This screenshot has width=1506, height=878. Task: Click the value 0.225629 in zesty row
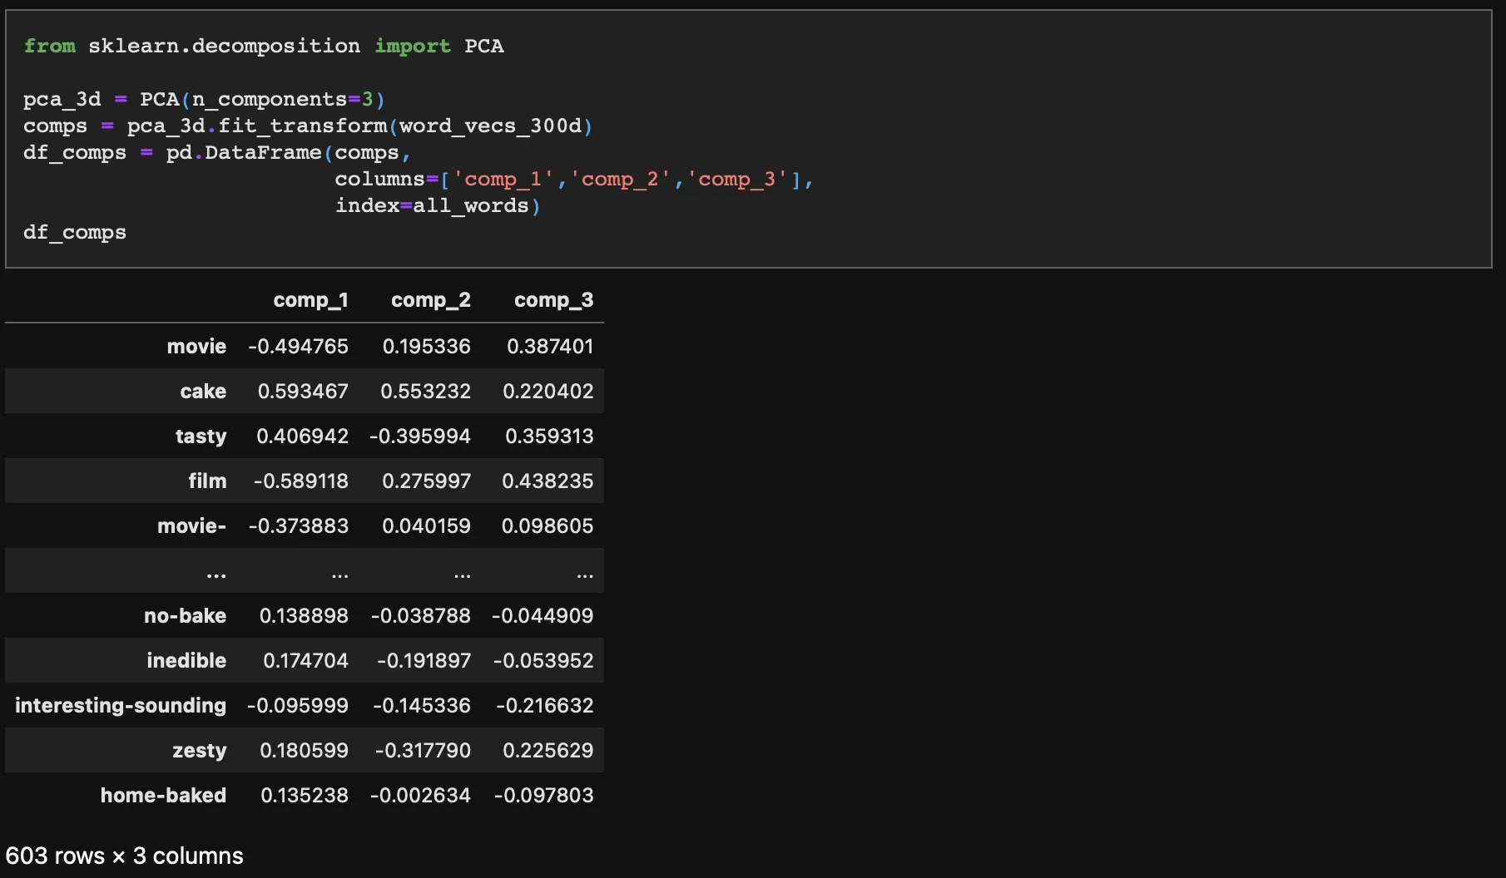coord(547,750)
